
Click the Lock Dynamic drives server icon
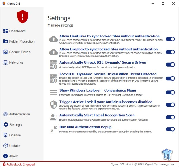pos(53,78)
